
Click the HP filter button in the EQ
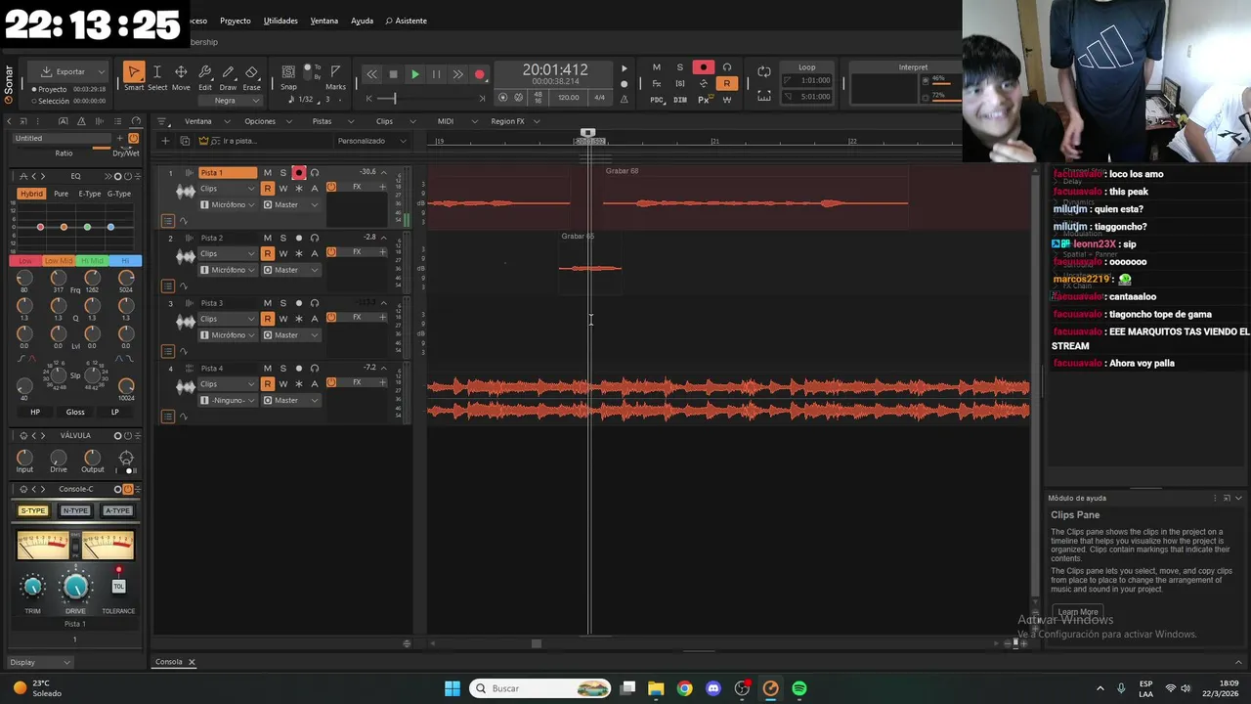click(35, 412)
